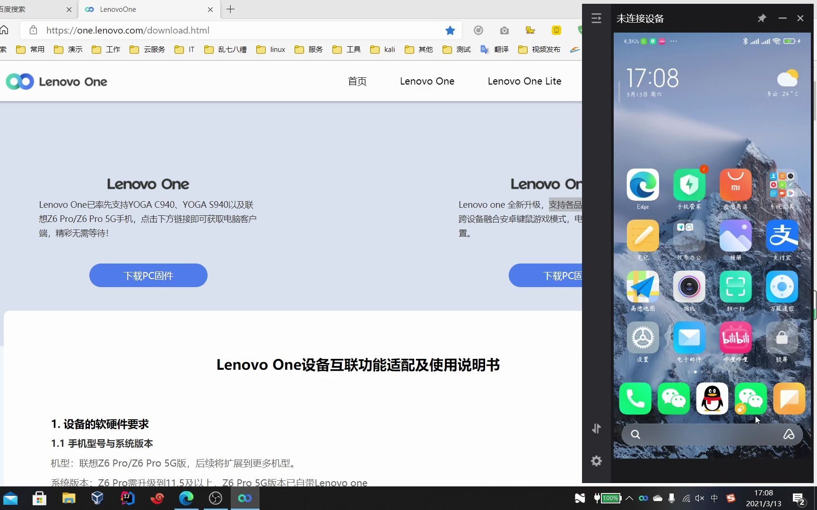This screenshot has height=510, width=817.
Task: Open the bilibili app
Action: pyautogui.click(x=735, y=338)
